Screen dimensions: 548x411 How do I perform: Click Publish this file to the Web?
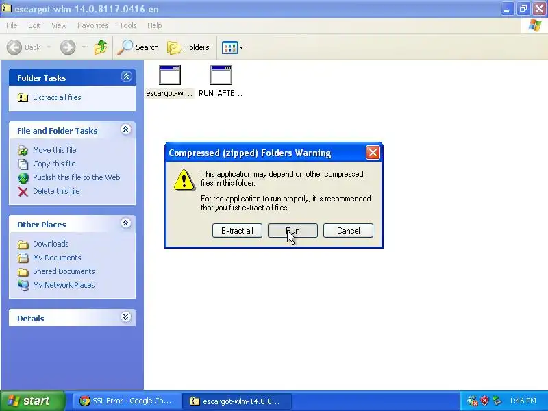77,177
